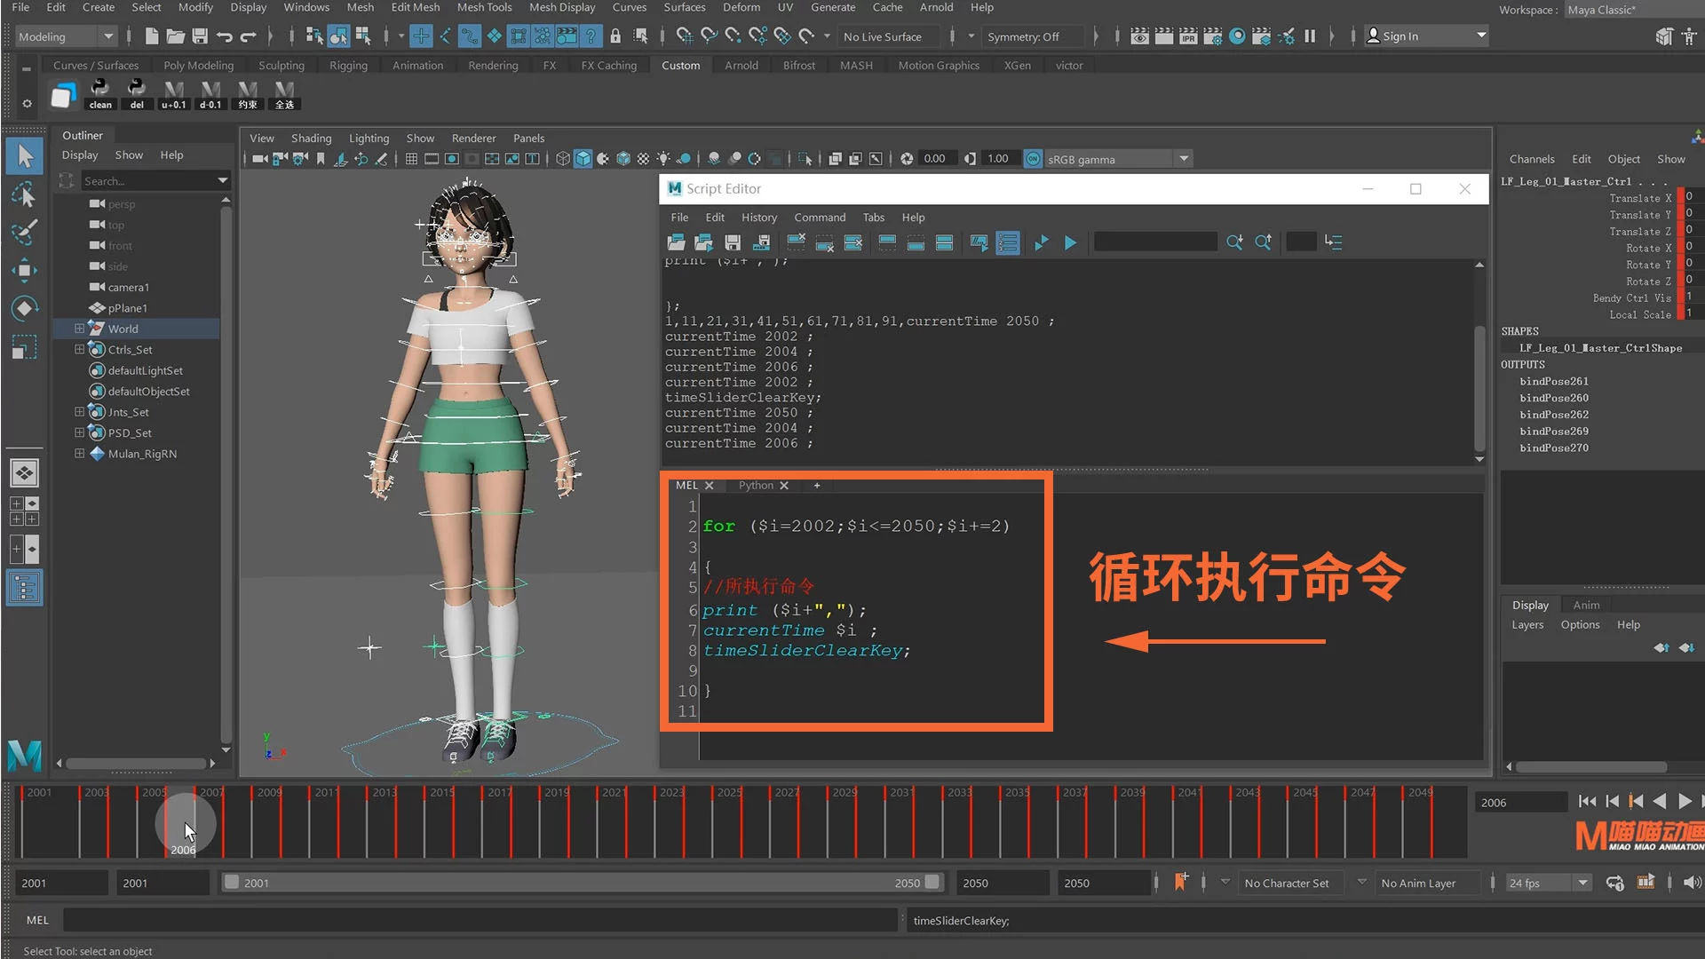Open the Modeling menu set dropdown
Viewport: 1705px width, 959px height.
coord(67,36)
